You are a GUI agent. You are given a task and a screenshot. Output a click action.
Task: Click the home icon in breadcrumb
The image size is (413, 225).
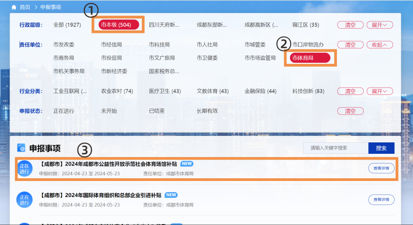click(x=14, y=7)
